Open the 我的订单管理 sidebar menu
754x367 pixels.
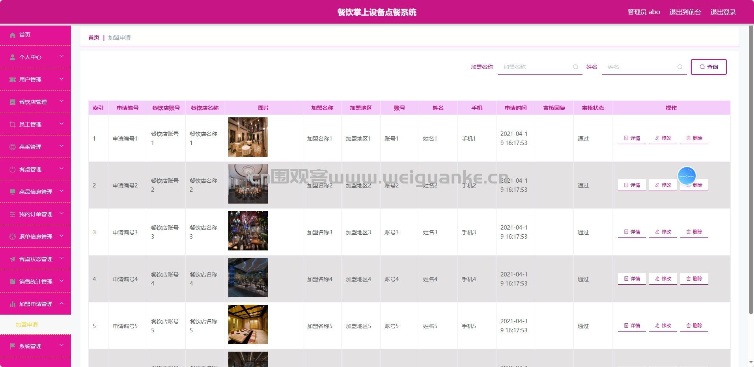(35, 214)
